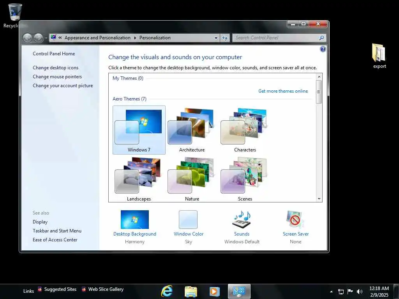Screen dimensions: 399x299
Task: Click the recent pages dropdown beside Forward
Action: click(x=46, y=38)
